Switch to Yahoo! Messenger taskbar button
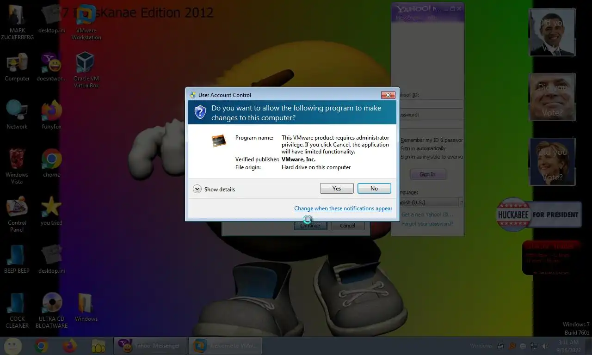Image resolution: width=592 pixels, height=355 pixels. tap(150, 346)
